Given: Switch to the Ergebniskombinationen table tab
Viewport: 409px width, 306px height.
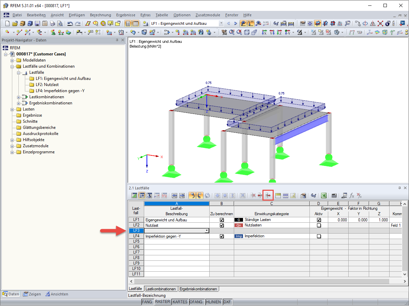Looking at the screenshot, I should point(198,289).
